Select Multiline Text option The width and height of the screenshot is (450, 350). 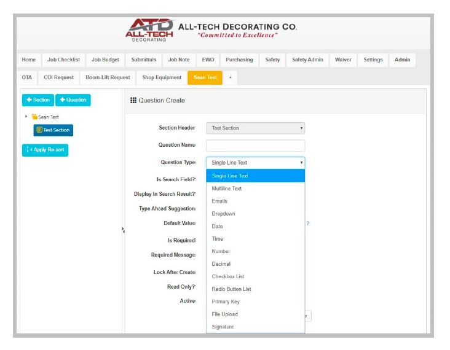(x=255, y=189)
